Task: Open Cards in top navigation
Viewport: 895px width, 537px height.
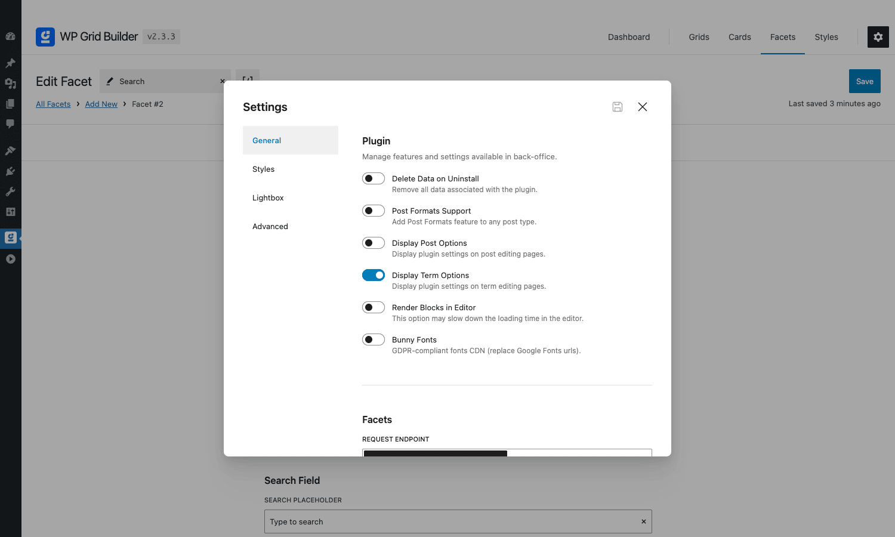Action: point(740,37)
